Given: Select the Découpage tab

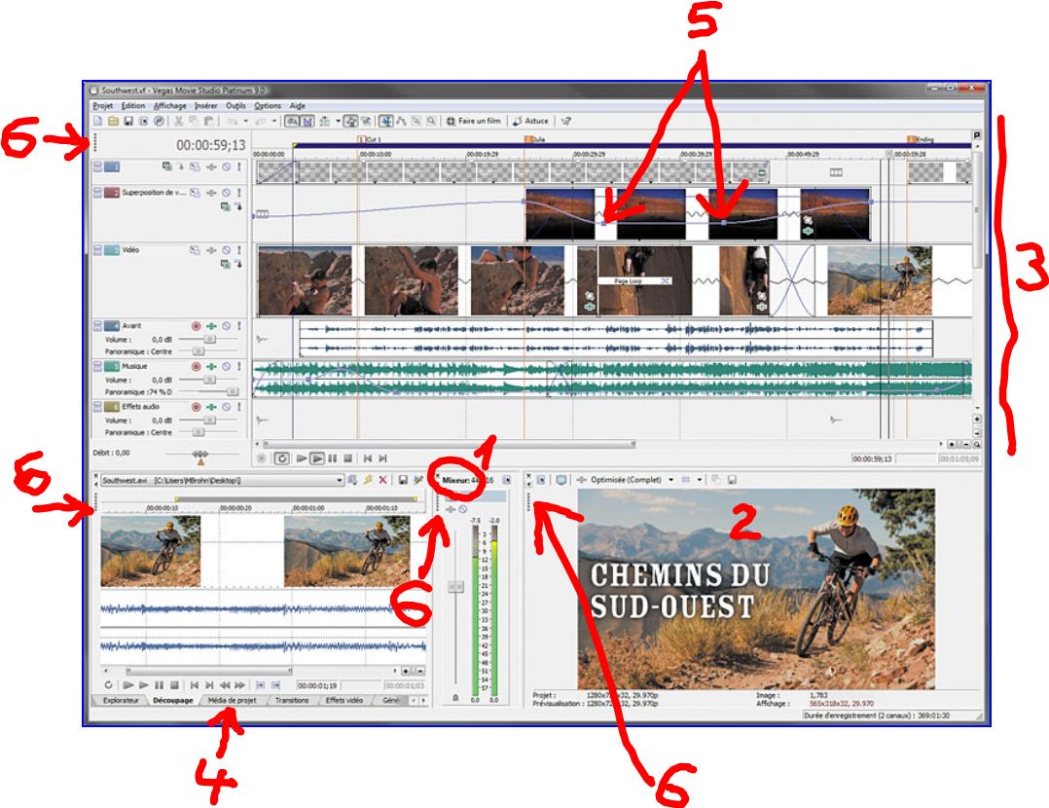Looking at the screenshot, I should coord(172,700).
